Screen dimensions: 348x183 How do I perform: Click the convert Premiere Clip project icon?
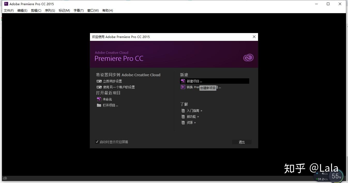click(x=183, y=87)
